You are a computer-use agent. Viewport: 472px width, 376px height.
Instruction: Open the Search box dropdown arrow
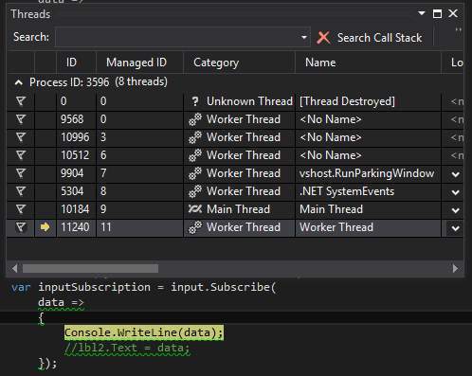coord(304,38)
